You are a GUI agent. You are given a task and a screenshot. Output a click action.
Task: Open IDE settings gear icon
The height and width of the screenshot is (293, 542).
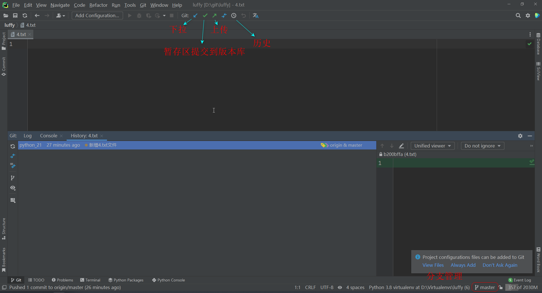point(528,16)
